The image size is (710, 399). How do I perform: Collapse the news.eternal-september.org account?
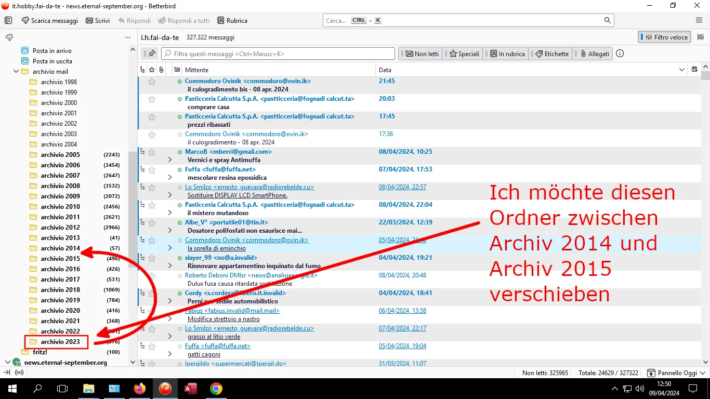click(x=7, y=363)
